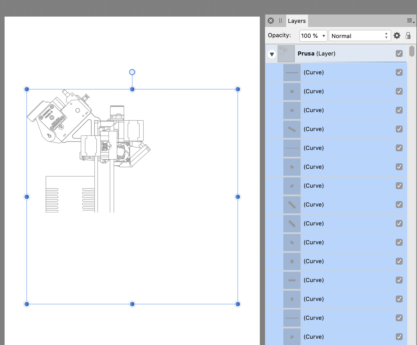This screenshot has height=345, width=417.
Task: Close the Layers panel with the X icon
Action: coord(271,21)
